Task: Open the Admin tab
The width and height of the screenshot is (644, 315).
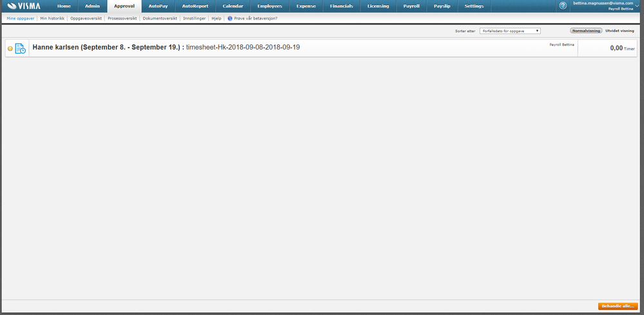Action: click(x=92, y=6)
